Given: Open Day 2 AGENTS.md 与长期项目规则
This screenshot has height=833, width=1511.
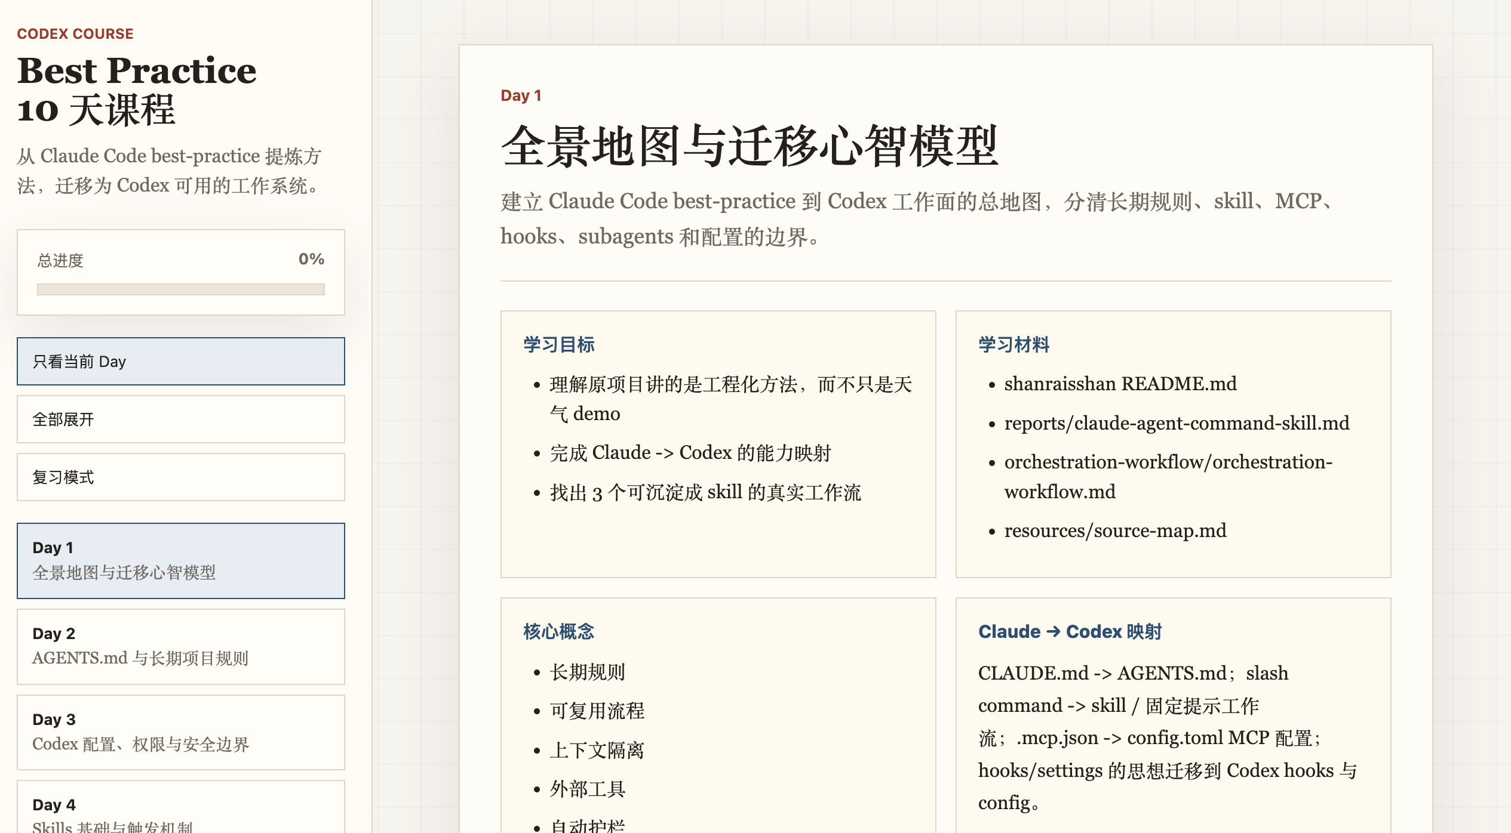Looking at the screenshot, I should (181, 646).
